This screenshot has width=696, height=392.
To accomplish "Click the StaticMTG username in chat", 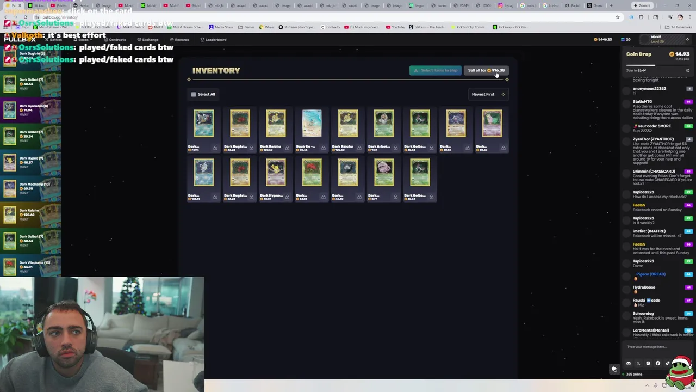I will coord(642,102).
